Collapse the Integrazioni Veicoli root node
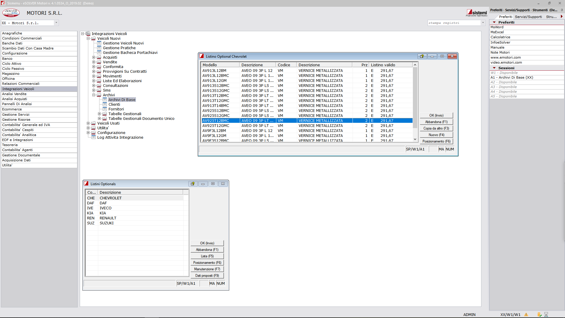 [82, 34]
